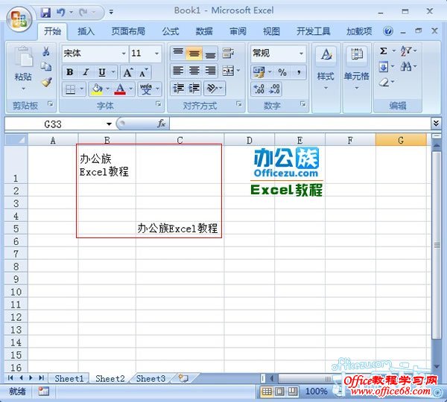Customize Quick Access Toolbar dropdown
The image size is (447, 402).
click(x=111, y=12)
